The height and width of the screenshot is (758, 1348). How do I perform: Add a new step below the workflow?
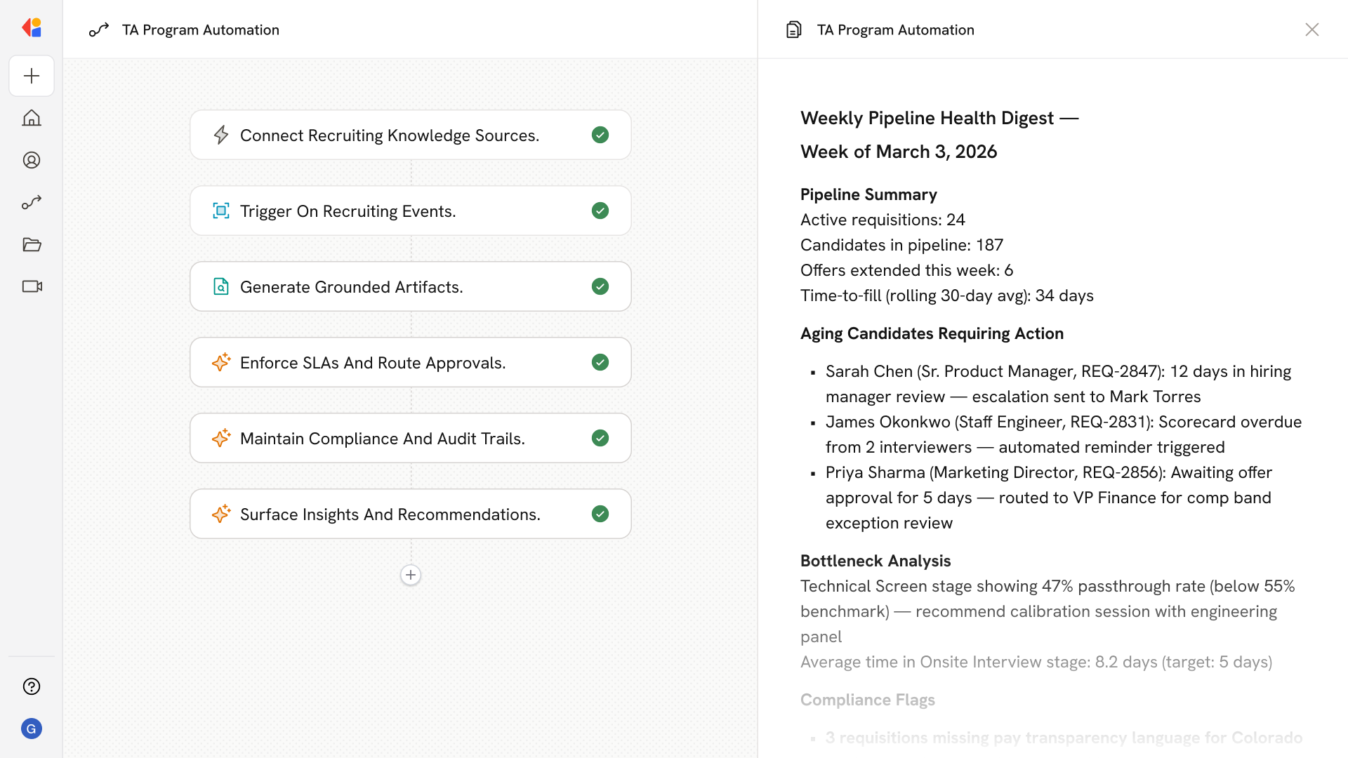click(x=411, y=575)
